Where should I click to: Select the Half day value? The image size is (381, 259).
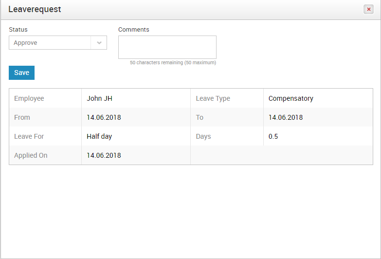[x=99, y=136]
